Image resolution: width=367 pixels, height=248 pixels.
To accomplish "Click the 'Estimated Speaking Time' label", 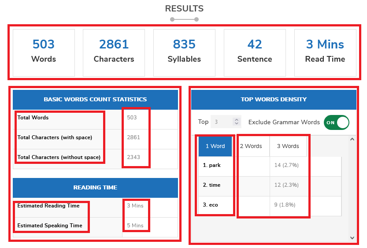I will [x=50, y=225].
